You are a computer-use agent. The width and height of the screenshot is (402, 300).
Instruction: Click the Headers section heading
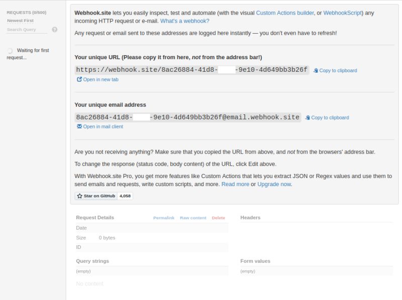pos(250,218)
